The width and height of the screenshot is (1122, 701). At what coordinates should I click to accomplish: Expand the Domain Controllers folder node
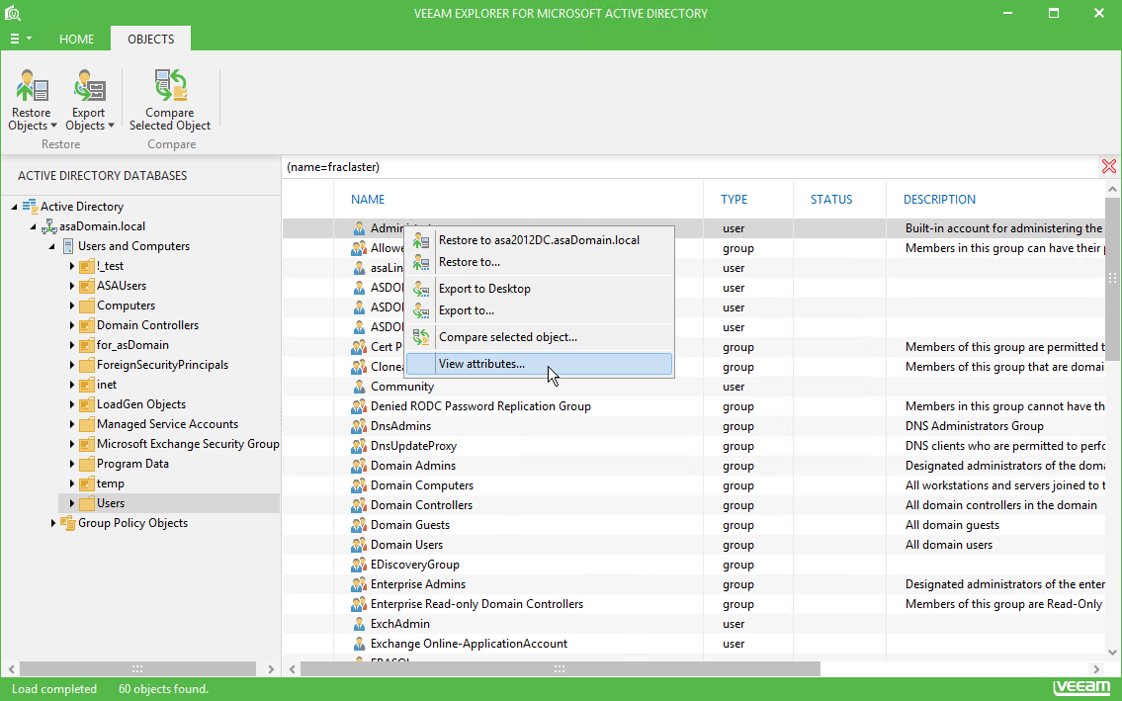71,326
